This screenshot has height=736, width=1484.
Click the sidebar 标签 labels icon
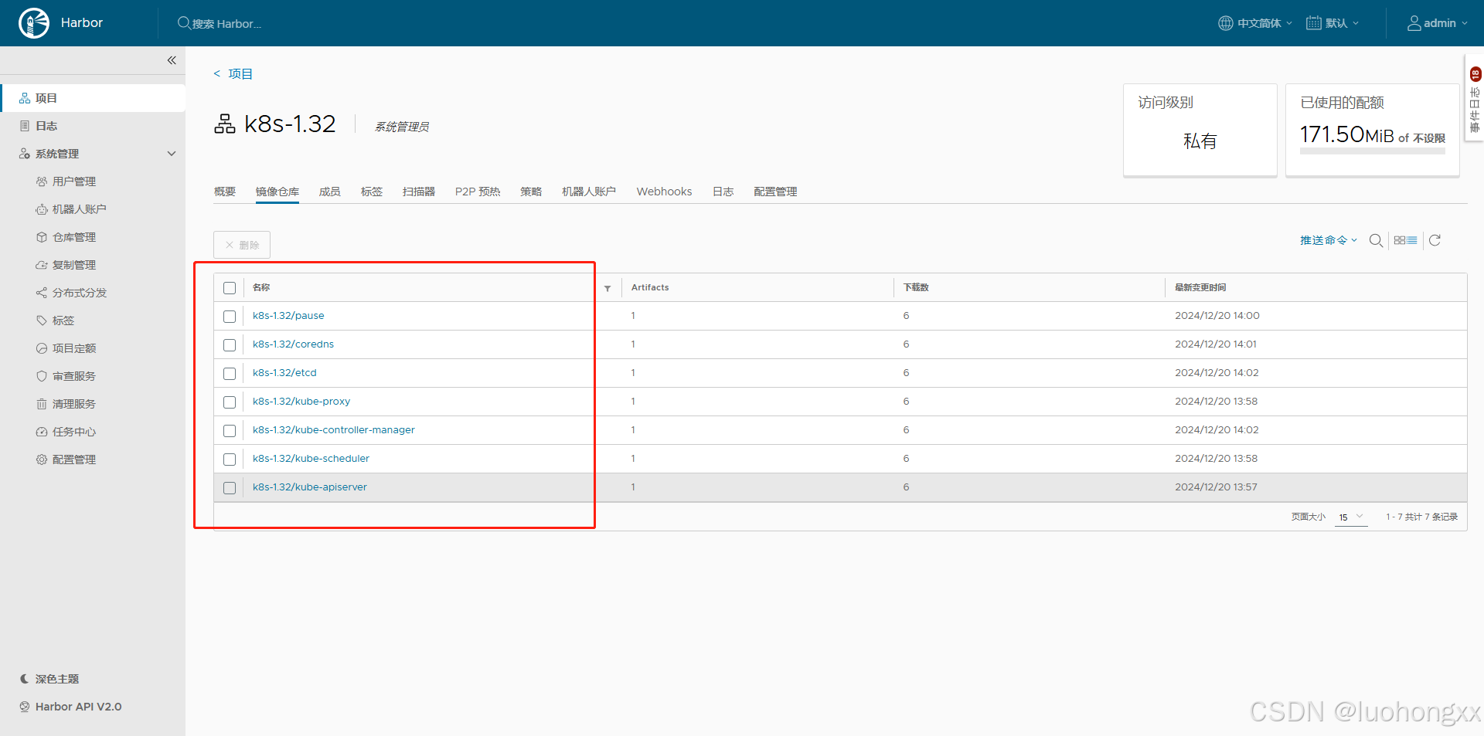[x=42, y=321]
